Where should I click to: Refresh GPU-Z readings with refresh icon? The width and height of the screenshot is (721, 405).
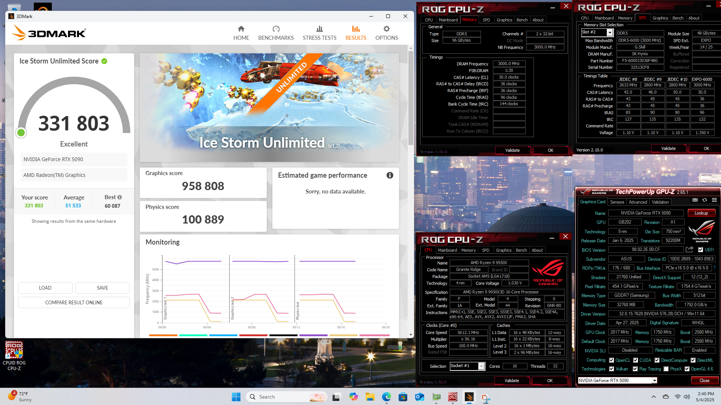[x=705, y=200]
